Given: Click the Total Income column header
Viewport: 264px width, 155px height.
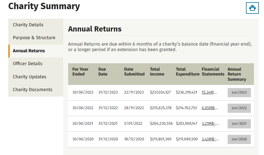Looking at the screenshot, I should tap(157, 72).
